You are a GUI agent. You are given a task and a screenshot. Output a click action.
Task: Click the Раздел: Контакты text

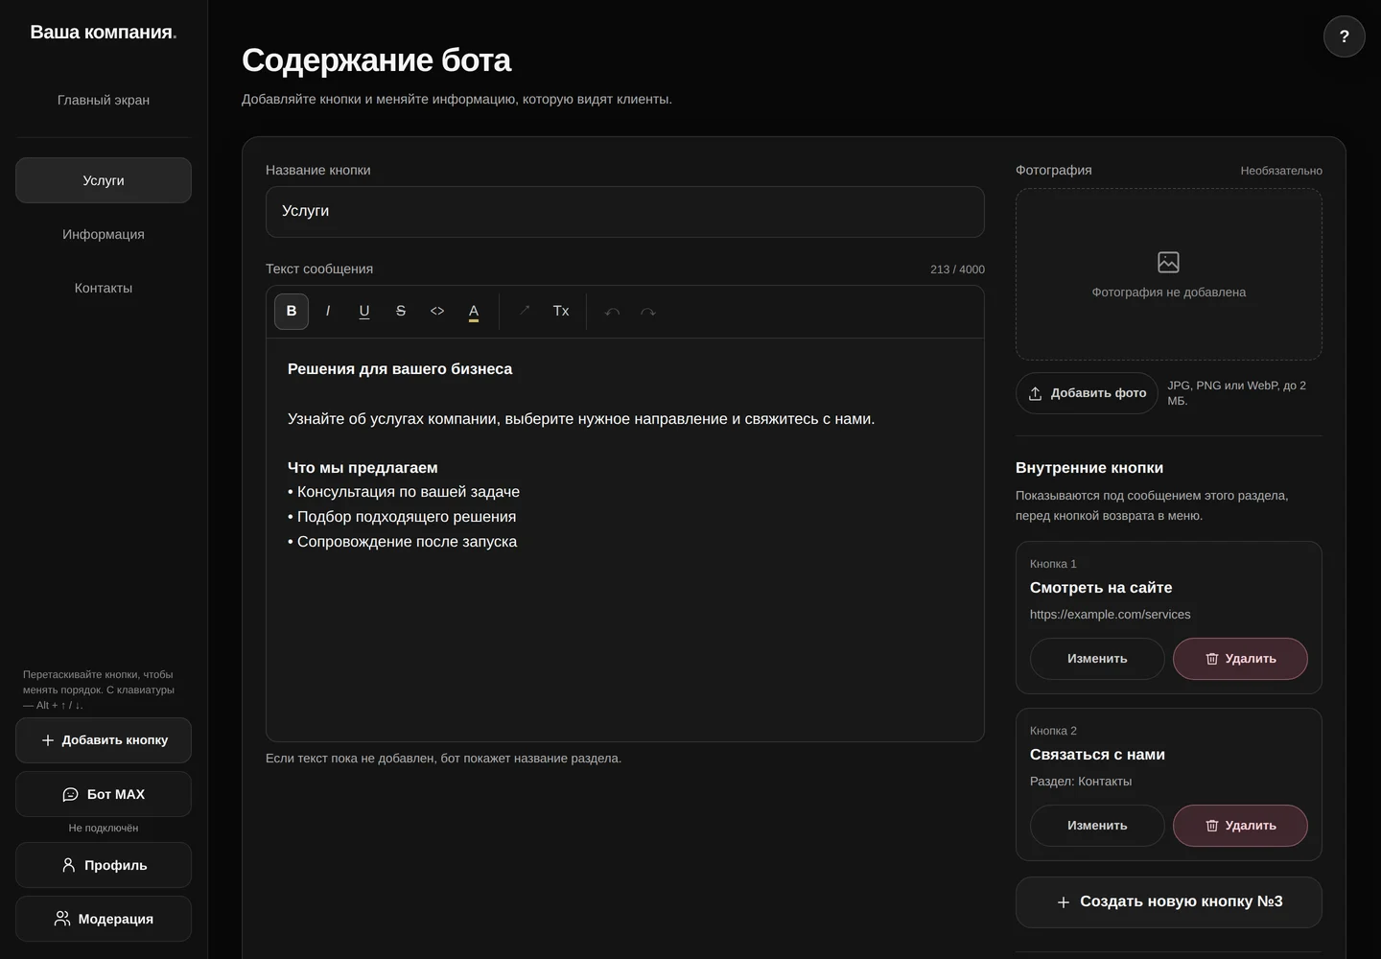(1081, 782)
